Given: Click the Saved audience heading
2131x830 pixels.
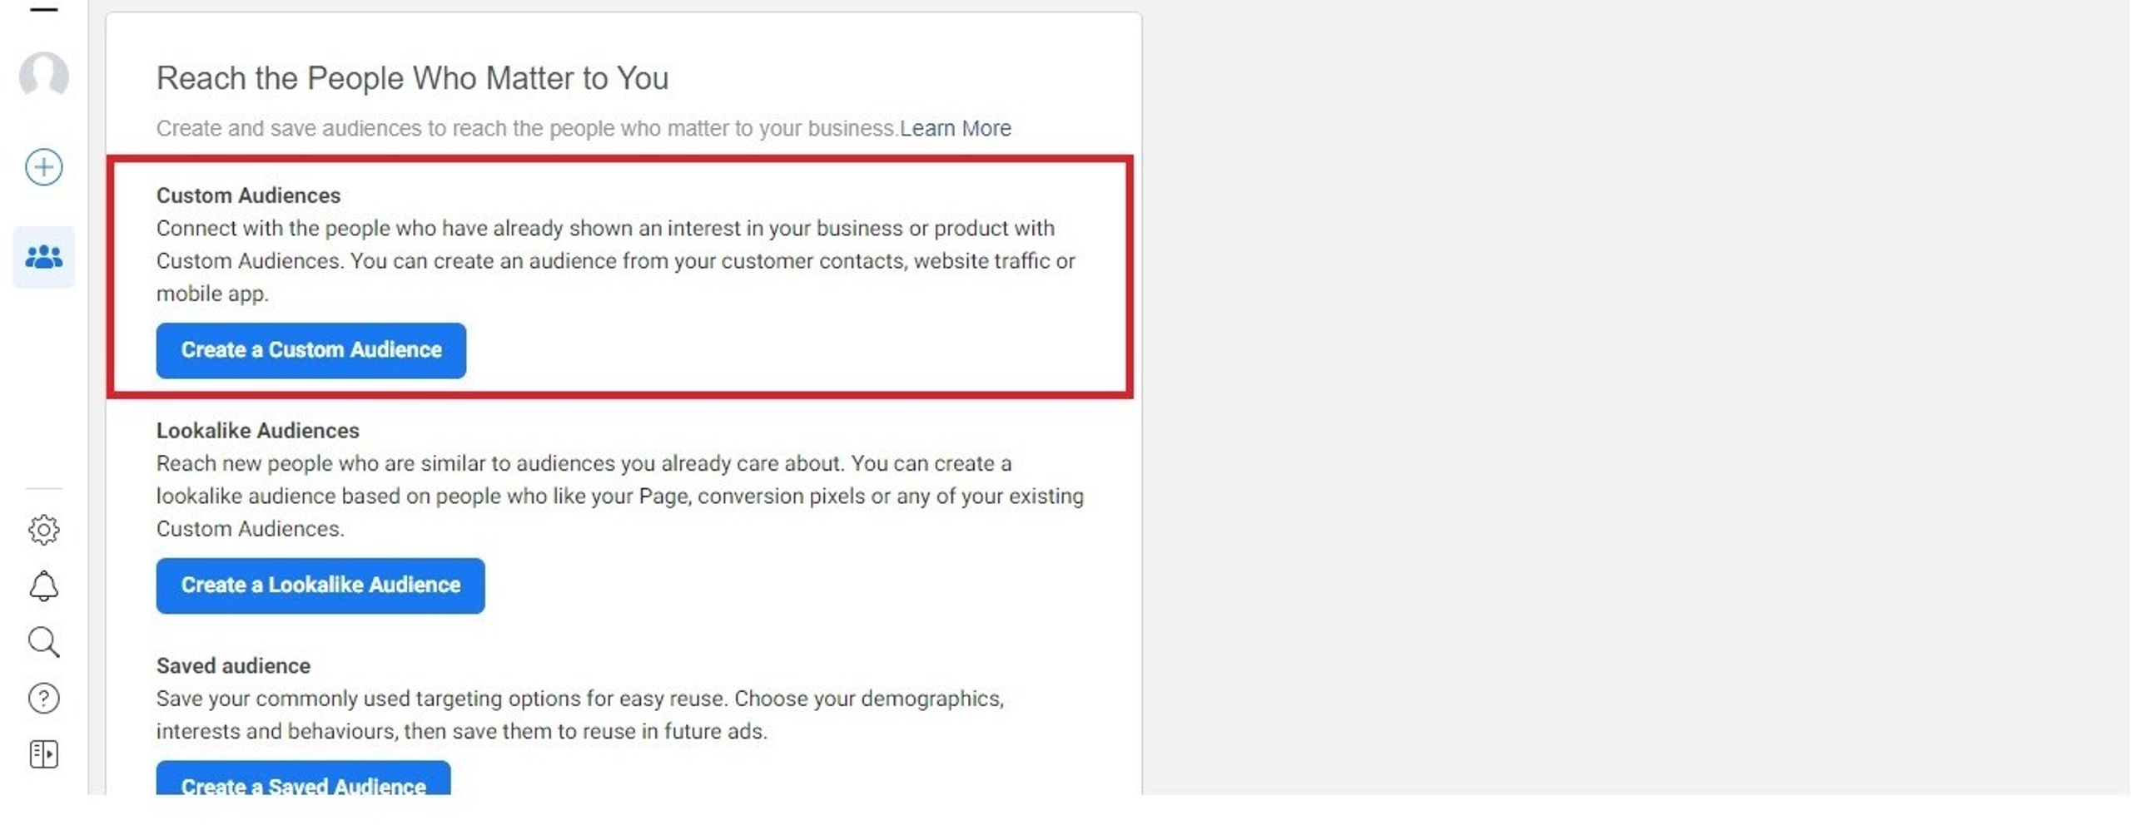Looking at the screenshot, I should (233, 666).
